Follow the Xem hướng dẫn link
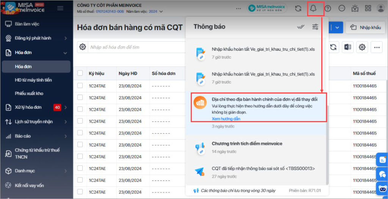The width and height of the screenshot is (388, 199). [226, 119]
